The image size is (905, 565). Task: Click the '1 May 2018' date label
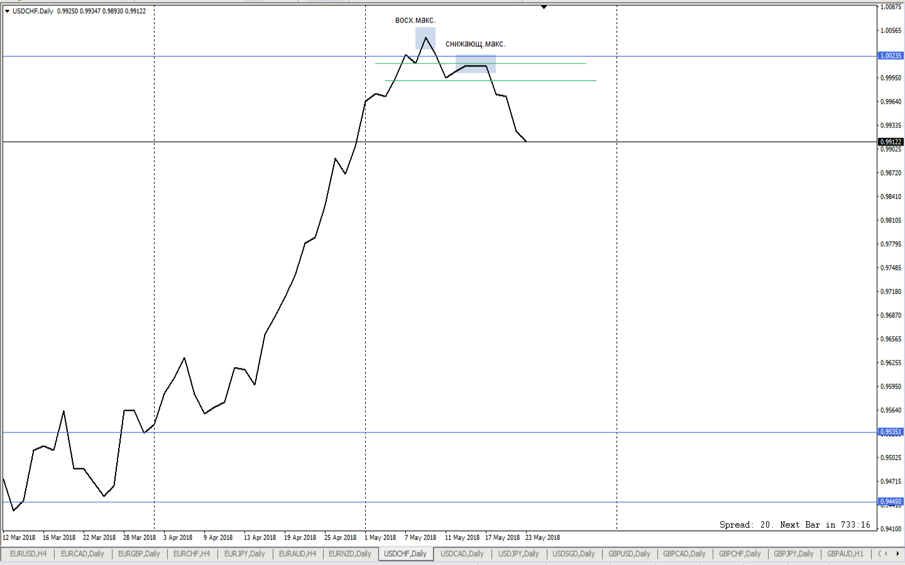pyautogui.click(x=380, y=537)
